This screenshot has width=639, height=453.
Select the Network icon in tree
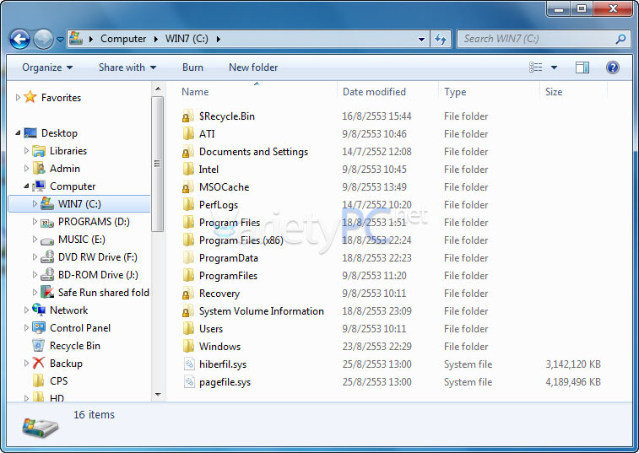pos(39,310)
